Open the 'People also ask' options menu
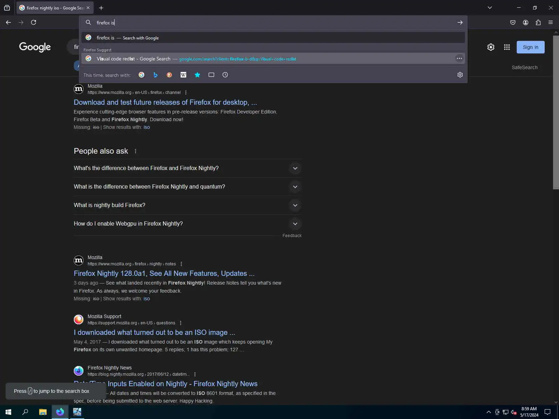The height and width of the screenshot is (419, 559). (x=136, y=151)
